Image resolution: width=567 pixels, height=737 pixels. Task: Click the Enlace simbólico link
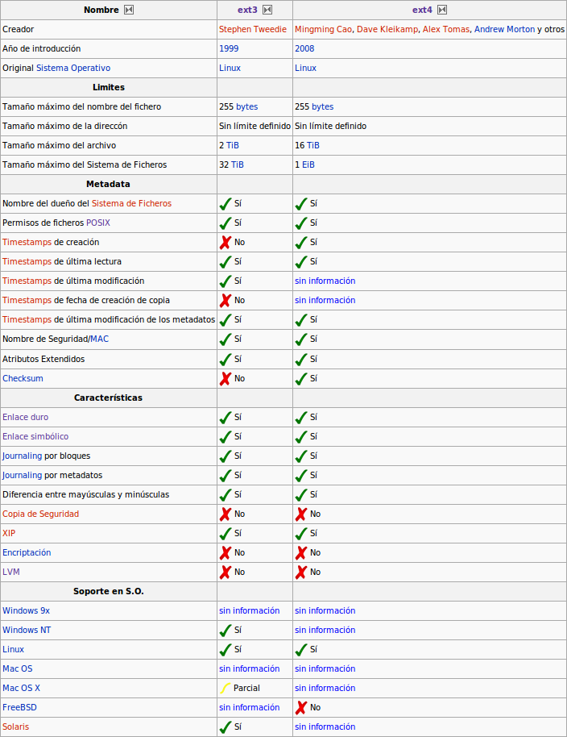35,436
